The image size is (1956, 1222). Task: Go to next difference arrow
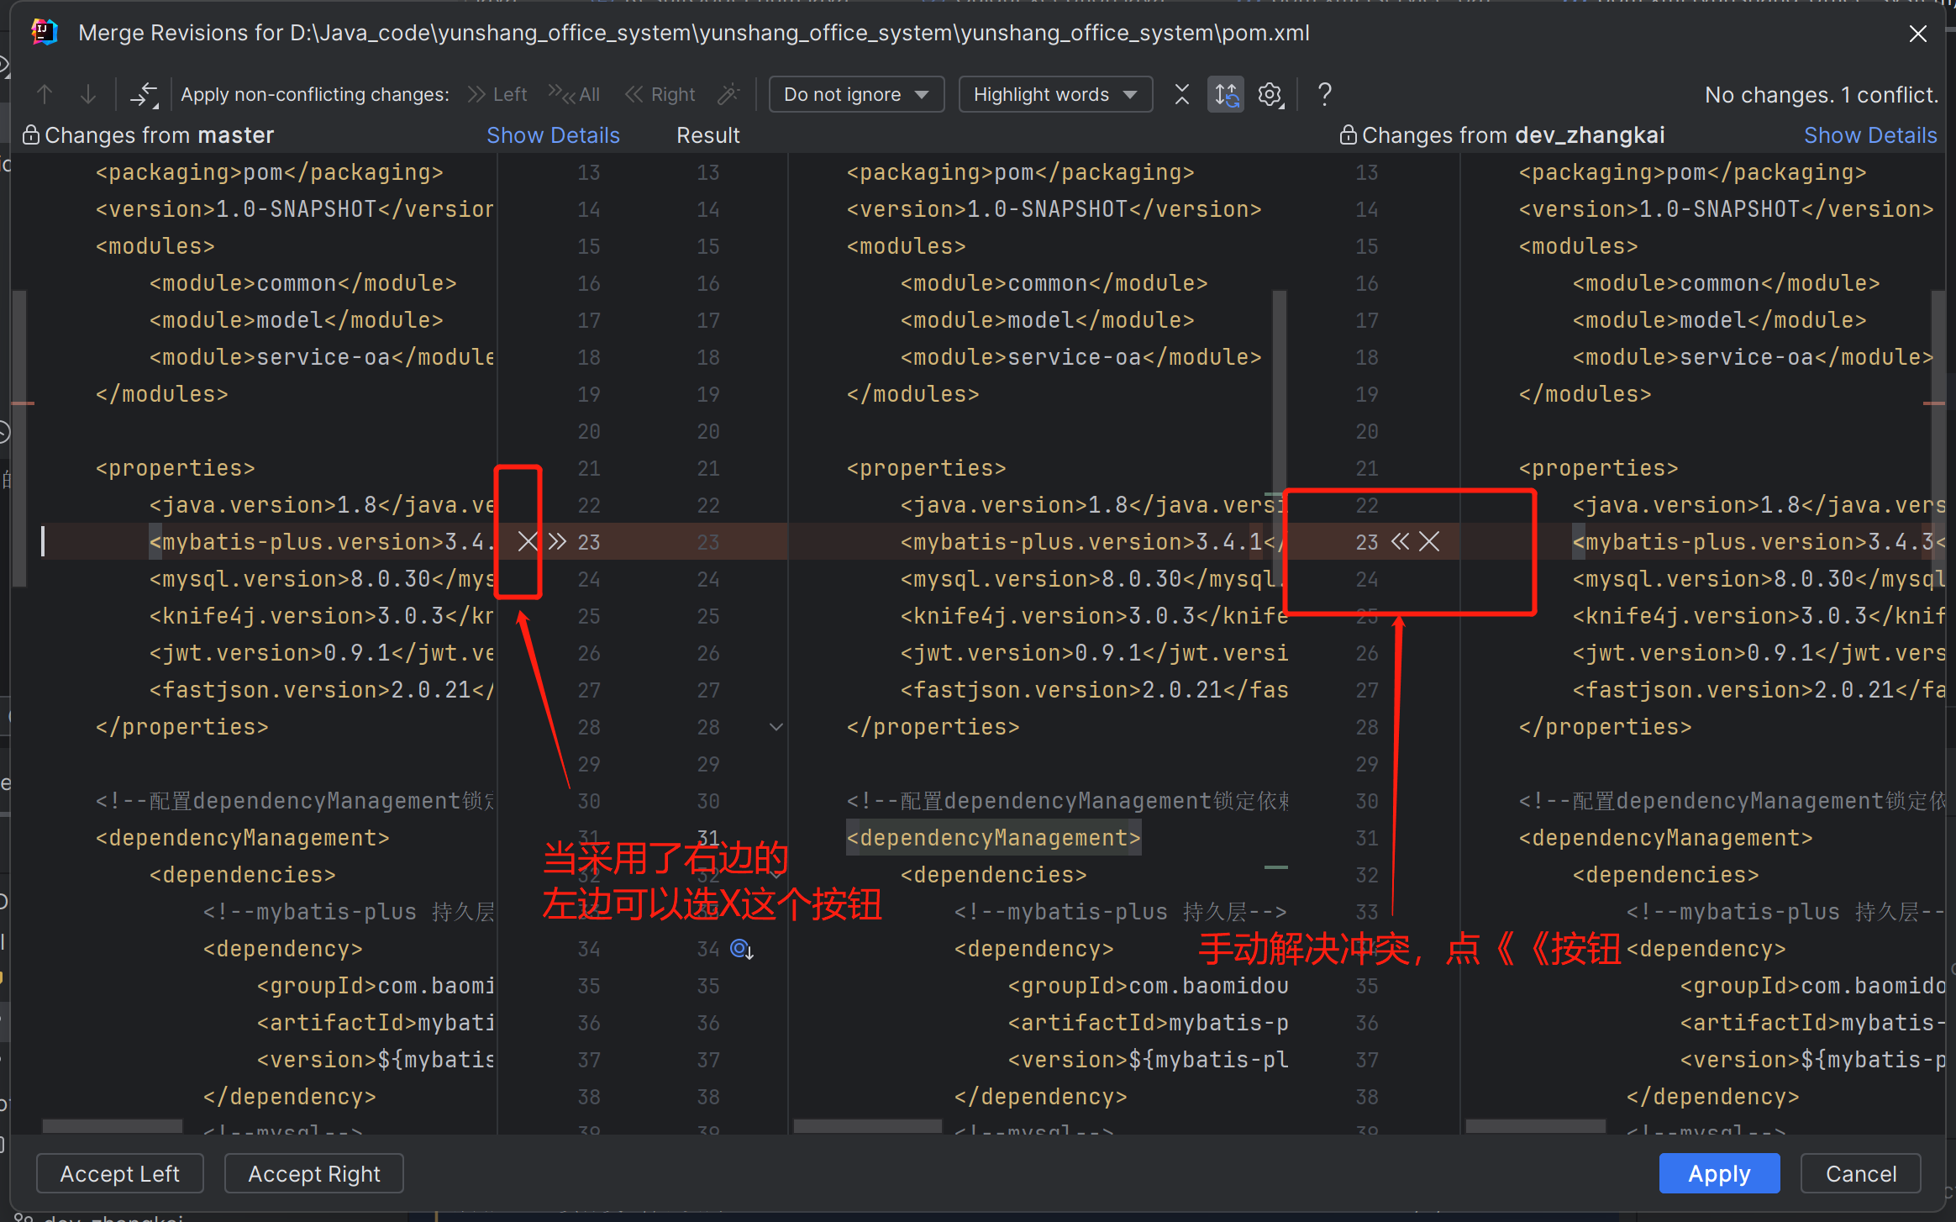tap(87, 94)
